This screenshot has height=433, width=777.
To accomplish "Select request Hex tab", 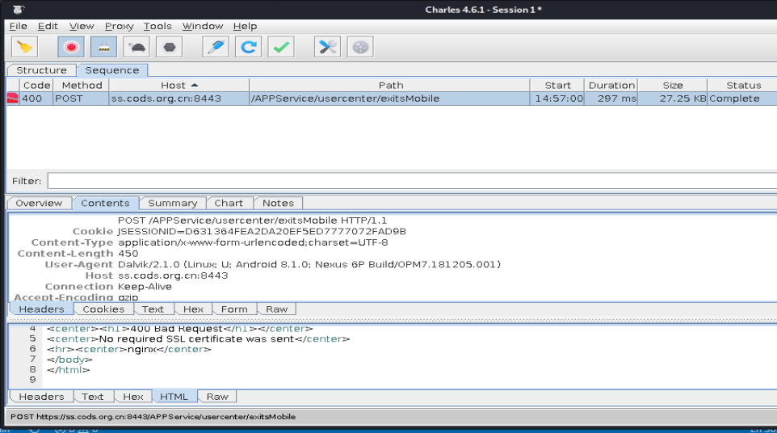I will [x=193, y=309].
